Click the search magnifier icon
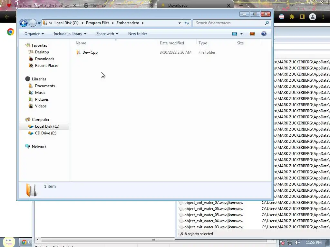The height and width of the screenshot is (247, 330). click(267, 23)
